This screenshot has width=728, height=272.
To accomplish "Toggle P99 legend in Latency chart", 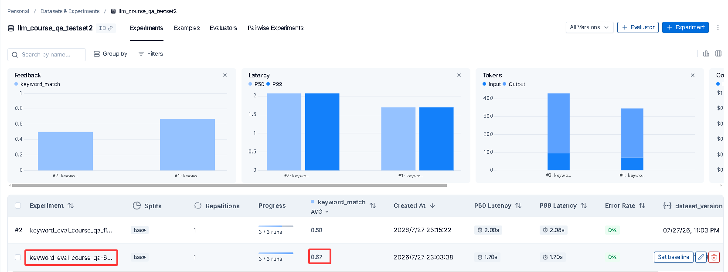I will (274, 84).
